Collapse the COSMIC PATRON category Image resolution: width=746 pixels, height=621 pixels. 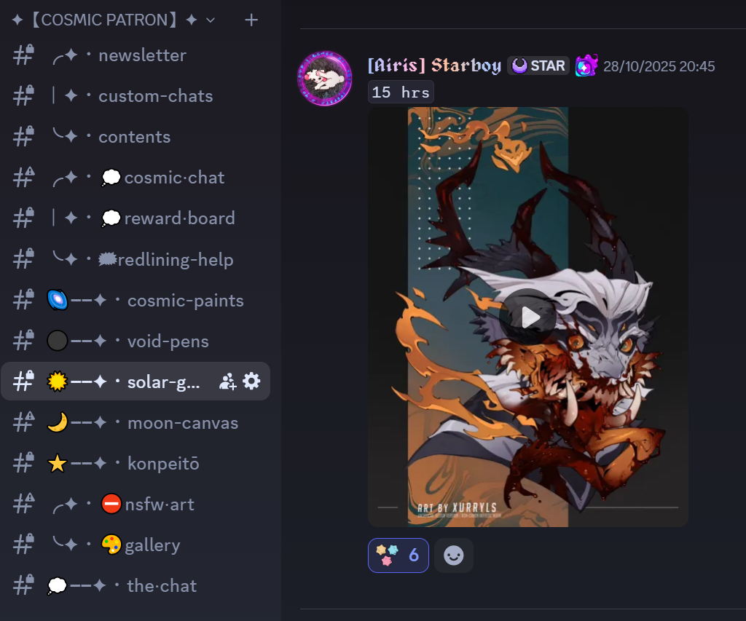click(211, 20)
